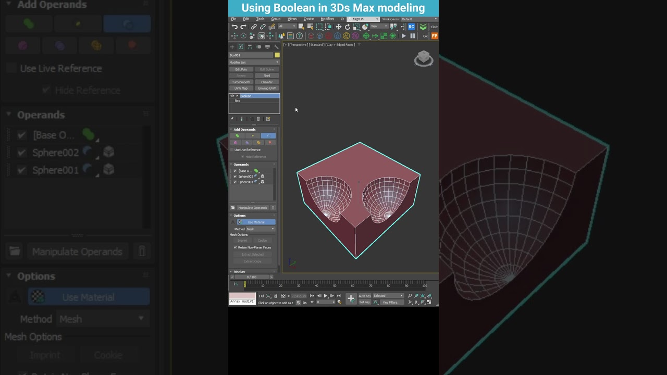Click the TurboSmooth modifier button
The height and width of the screenshot is (375, 667).
(241, 82)
